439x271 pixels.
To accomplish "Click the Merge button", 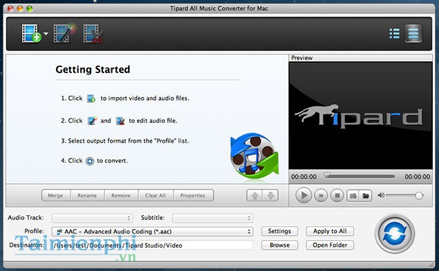I will pyautogui.click(x=55, y=196).
